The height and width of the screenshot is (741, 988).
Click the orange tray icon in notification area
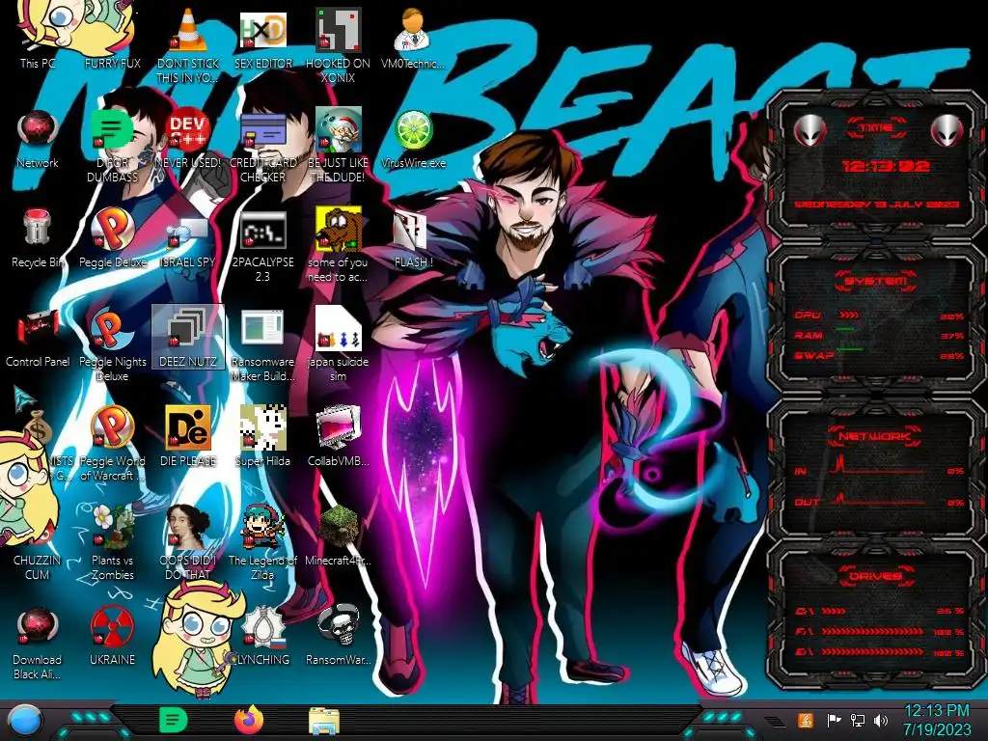[806, 720]
